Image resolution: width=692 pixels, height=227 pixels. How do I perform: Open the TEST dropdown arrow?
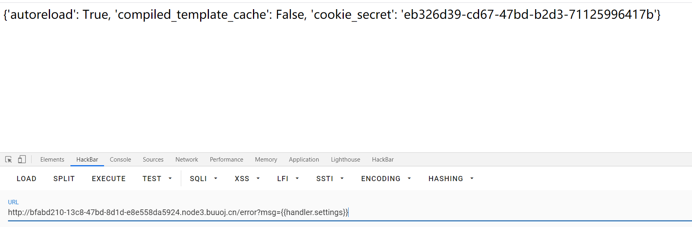tap(170, 179)
